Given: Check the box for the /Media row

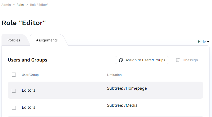Looking at the screenshot, I should pyautogui.click(x=14, y=107).
